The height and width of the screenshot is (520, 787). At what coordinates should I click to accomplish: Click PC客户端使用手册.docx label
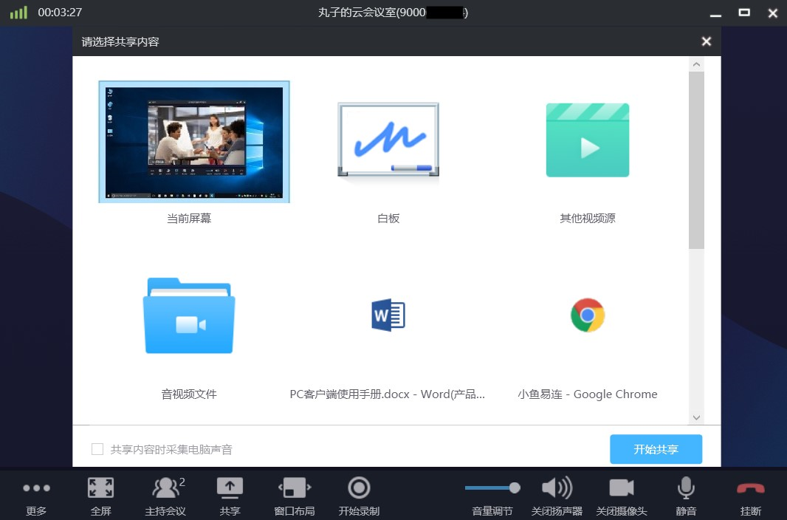(388, 394)
